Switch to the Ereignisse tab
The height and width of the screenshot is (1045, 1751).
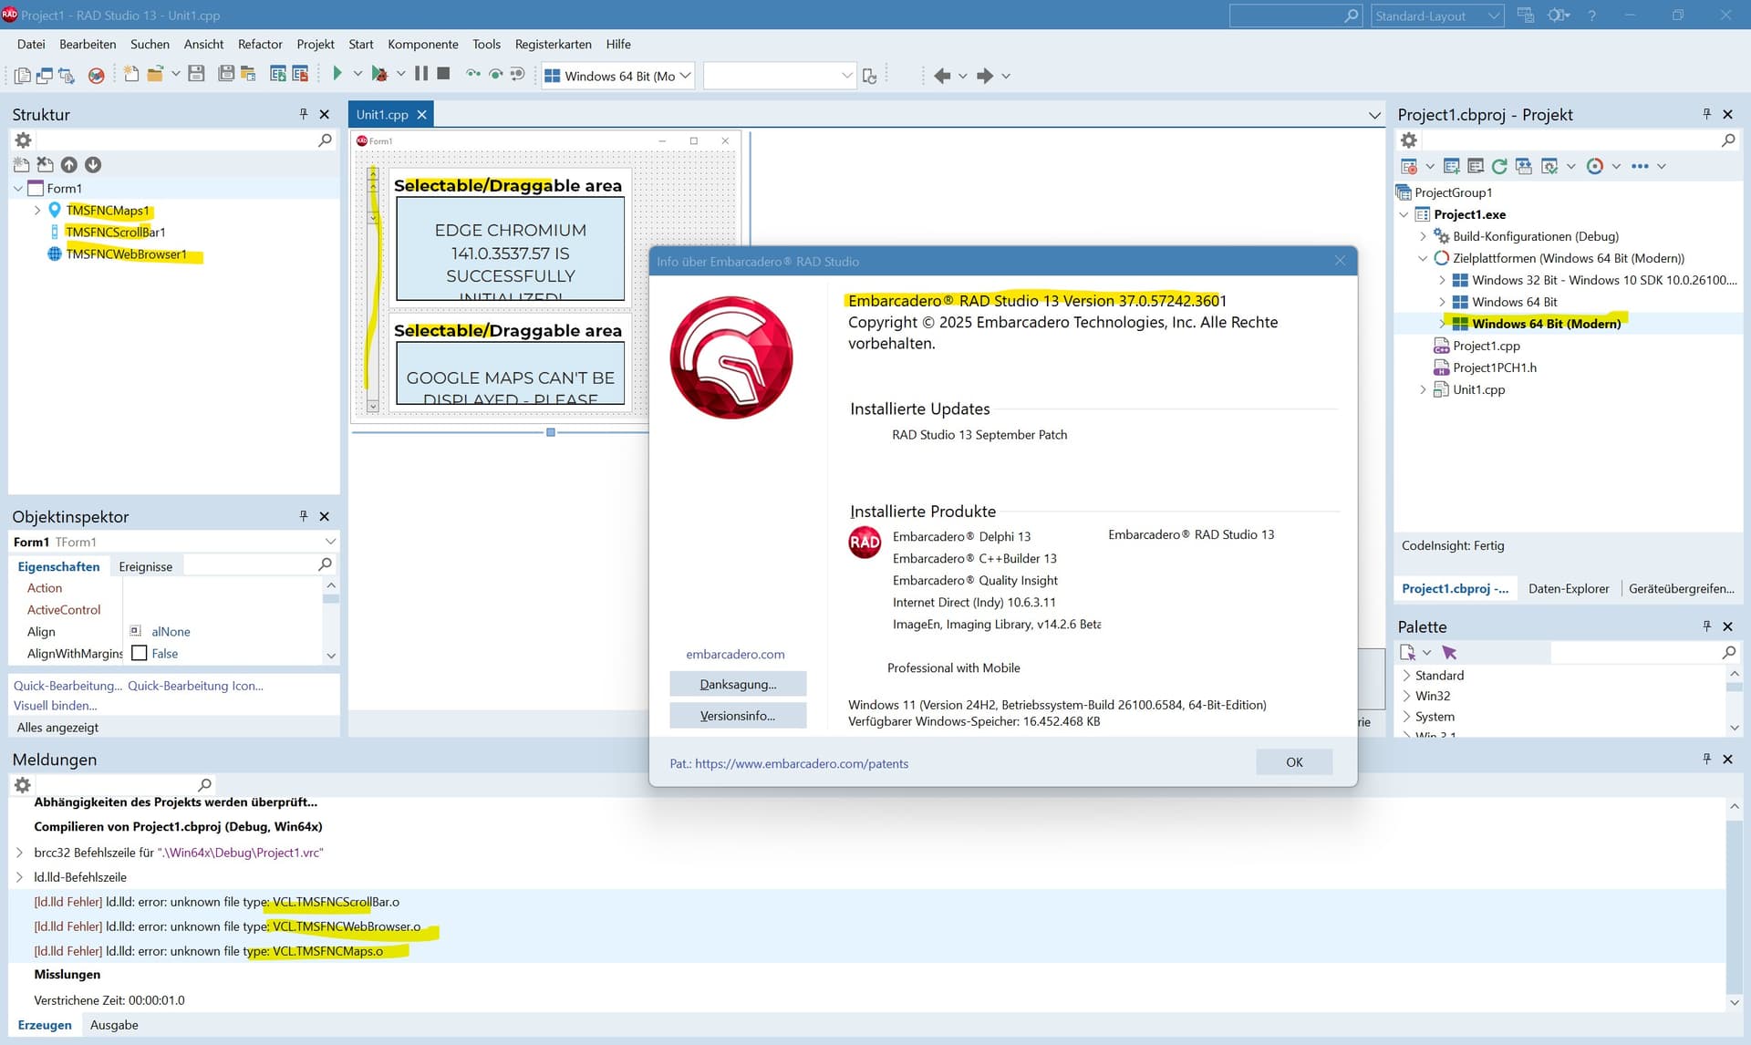(x=145, y=566)
